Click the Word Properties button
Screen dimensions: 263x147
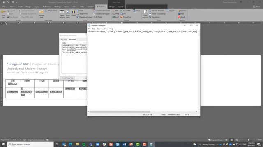pos(67,78)
